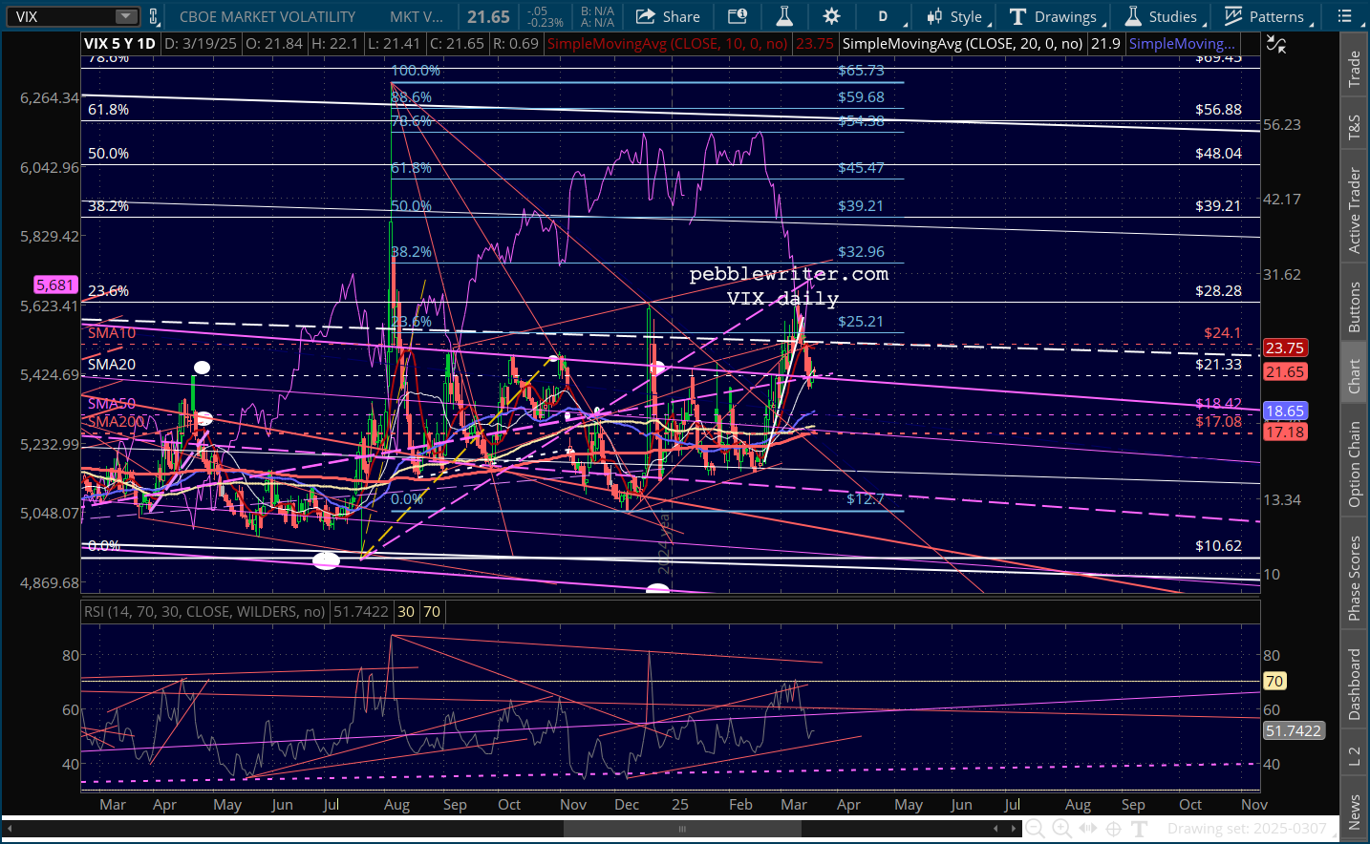The height and width of the screenshot is (844, 1370).
Task: Open the Style menu
Action: click(x=954, y=16)
